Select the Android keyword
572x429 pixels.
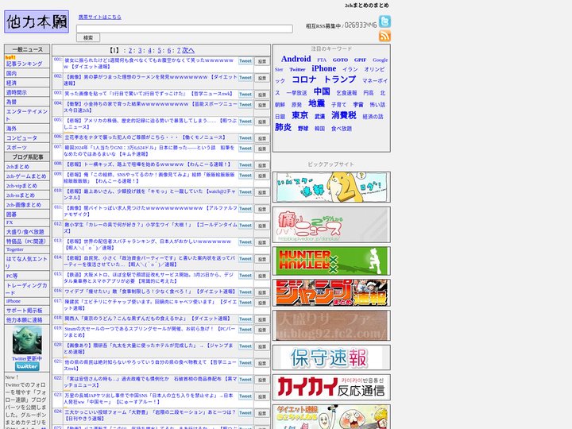point(296,59)
